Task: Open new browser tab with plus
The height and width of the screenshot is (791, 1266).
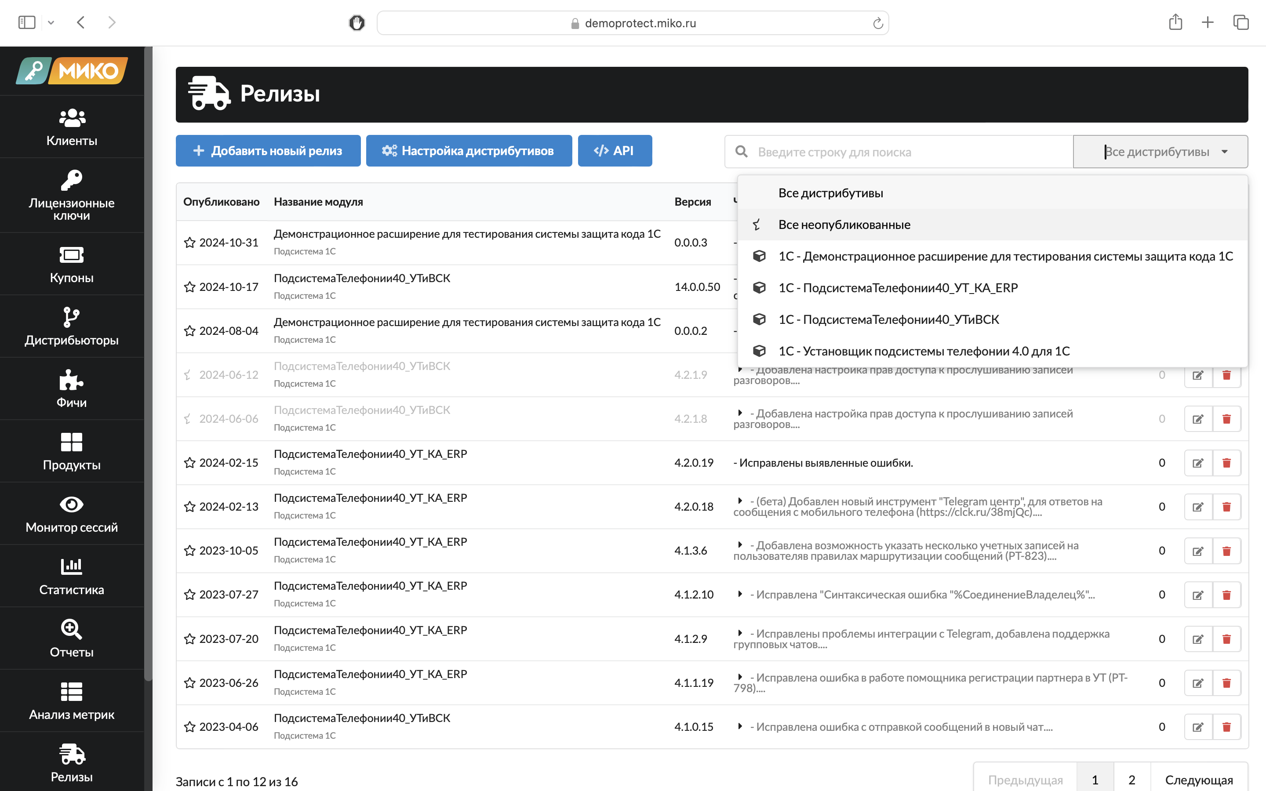Action: coord(1208,22)
